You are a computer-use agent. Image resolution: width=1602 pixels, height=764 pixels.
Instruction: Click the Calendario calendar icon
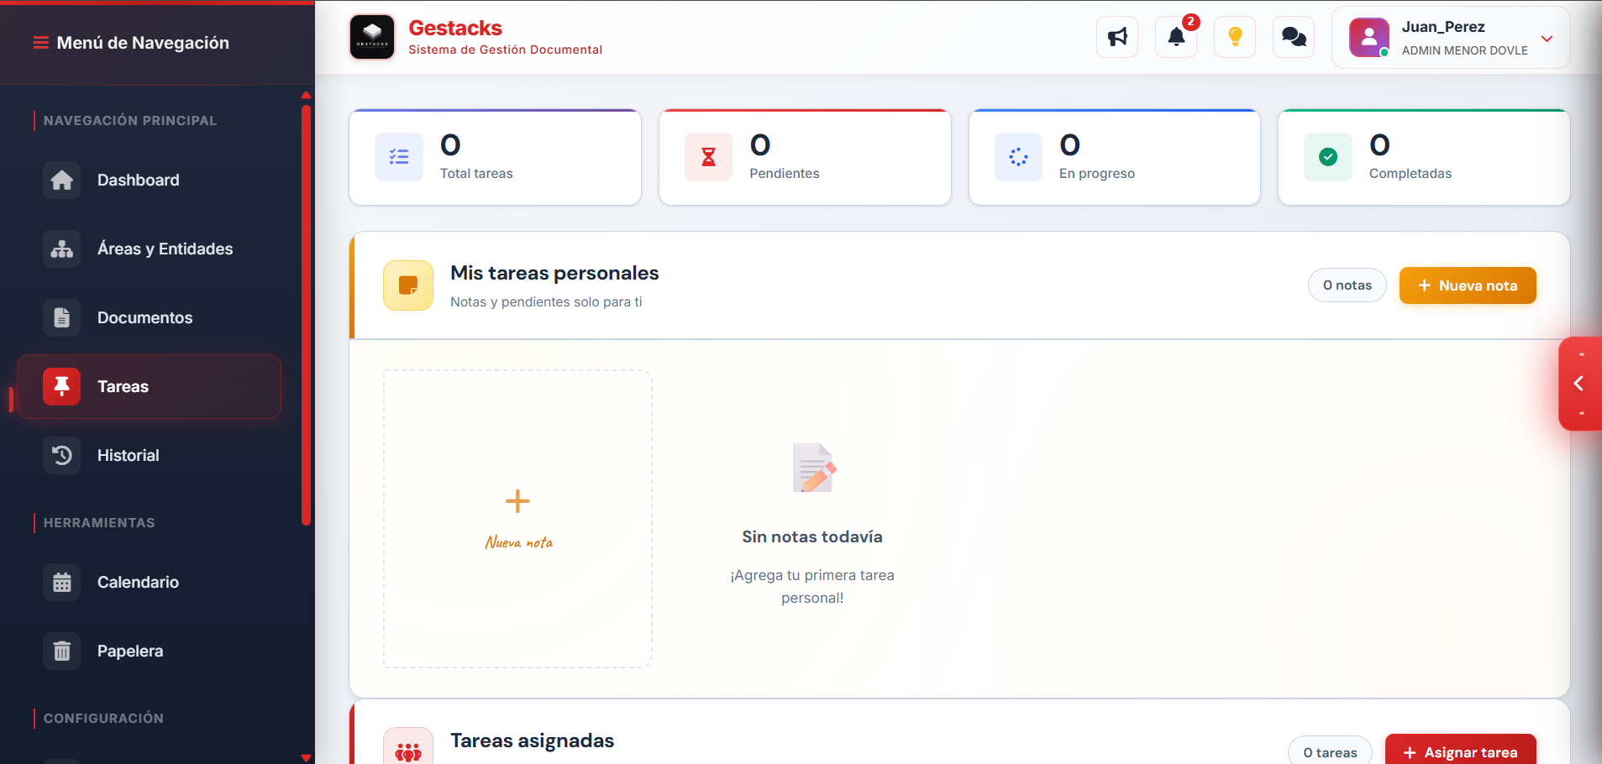point(62,582)
